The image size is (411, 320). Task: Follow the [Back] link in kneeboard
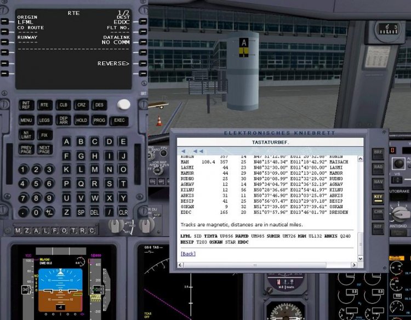click(188, 254)
